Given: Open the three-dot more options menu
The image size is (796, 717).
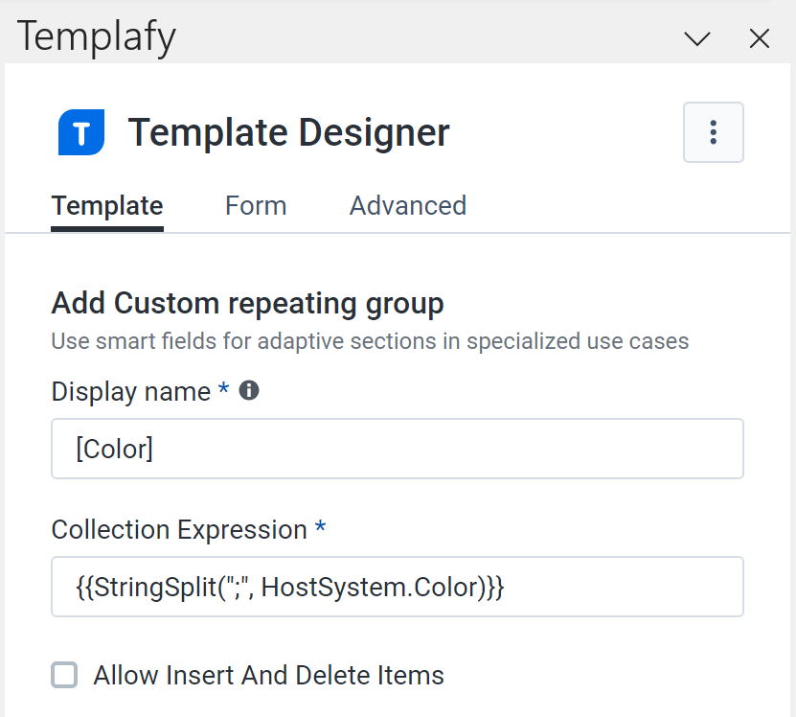Looking at the screenshot, I should 713,132.
